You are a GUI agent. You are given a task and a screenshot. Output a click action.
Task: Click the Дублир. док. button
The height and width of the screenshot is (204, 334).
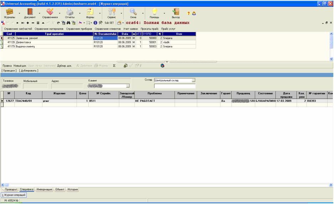(64, 66)
